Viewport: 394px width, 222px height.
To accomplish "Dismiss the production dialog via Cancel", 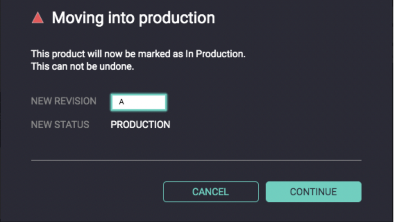I will 210,192.
